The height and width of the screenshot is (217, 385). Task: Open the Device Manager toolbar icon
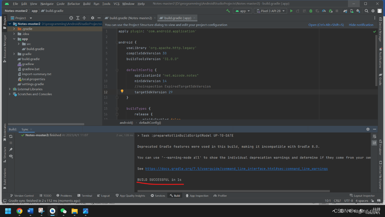pyautogui.click(x=352, y=11)
